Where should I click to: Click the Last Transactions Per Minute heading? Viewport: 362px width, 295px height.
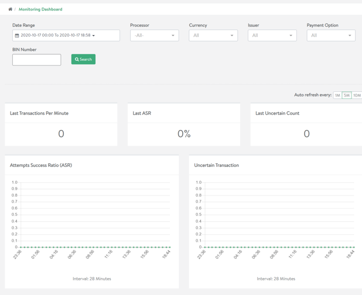39,113
